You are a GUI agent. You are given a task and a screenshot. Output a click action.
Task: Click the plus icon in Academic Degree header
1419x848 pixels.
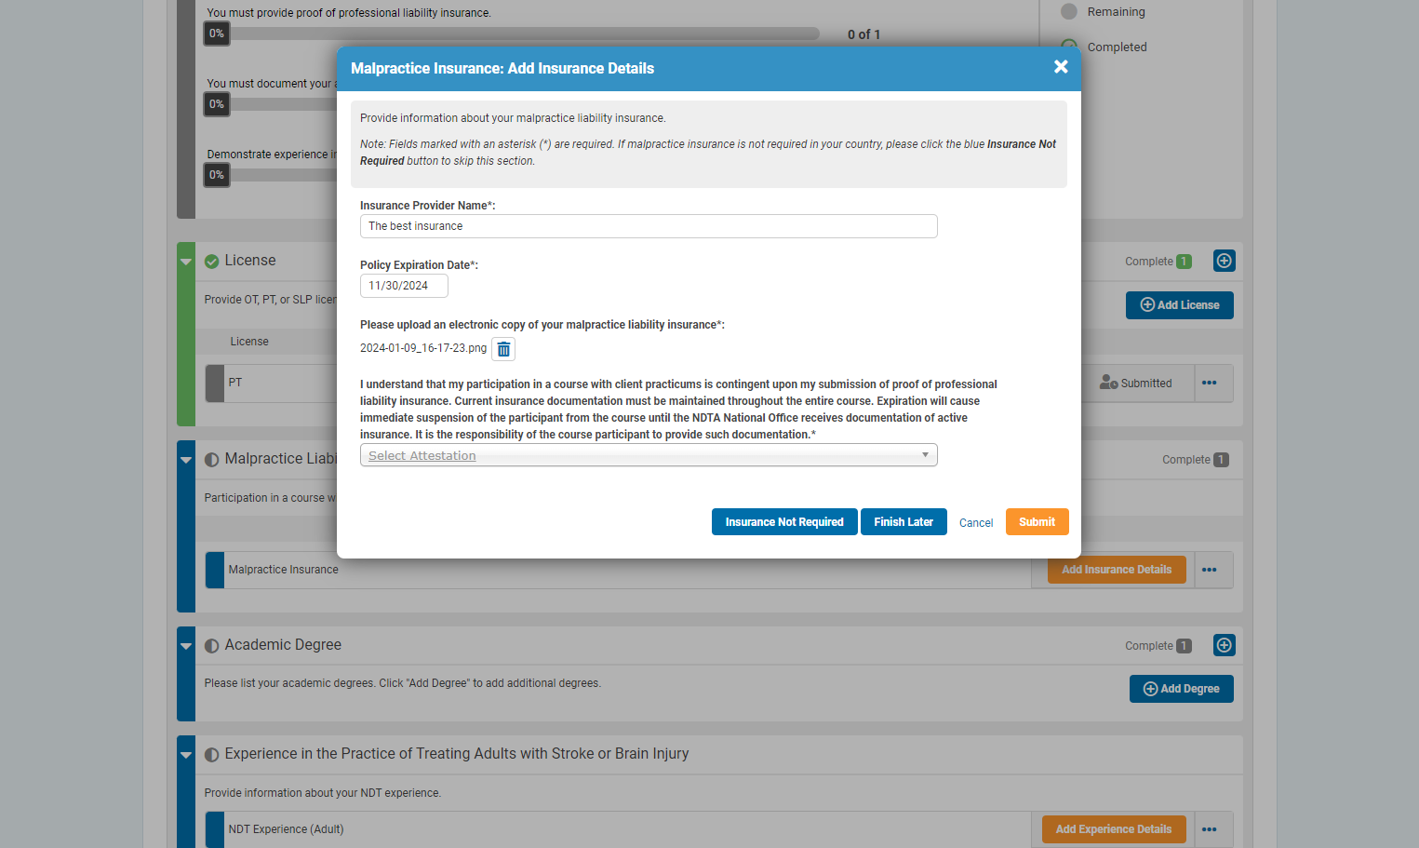1225,645
